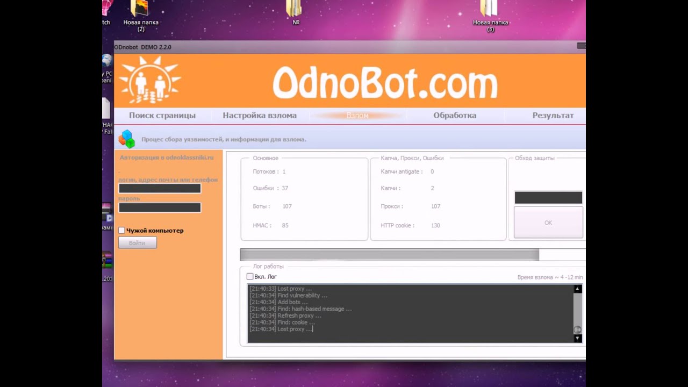This screenshot has height=387, width=688.
Task: Click the Авторизация в odnoklassniki.ru heading
Action: [167, 157]
